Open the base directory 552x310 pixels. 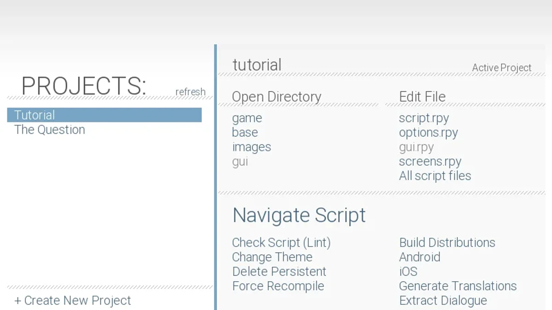pyautogui.click(x=245, y=132)
